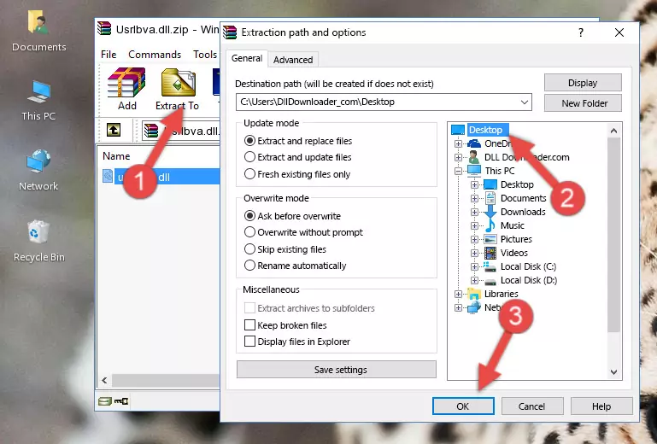Click the Local Disk (D:) drive icon
657x444 pixels.
tap(490, 281)
